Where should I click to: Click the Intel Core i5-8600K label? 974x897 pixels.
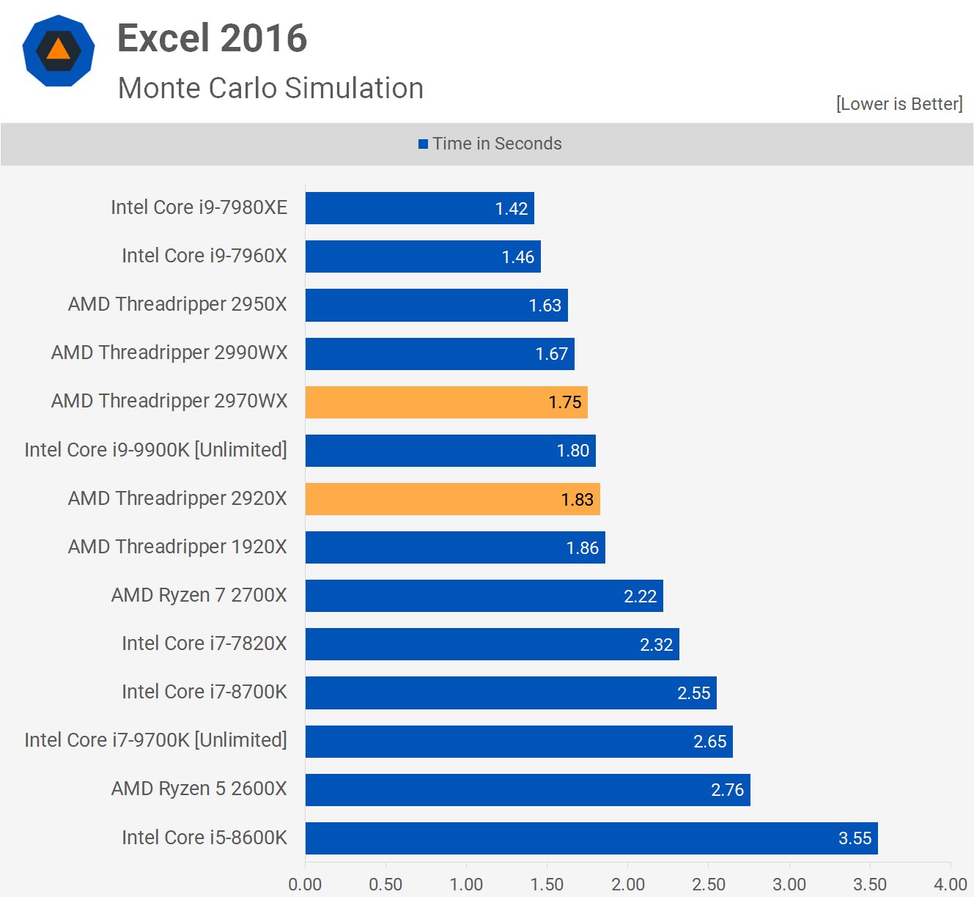[x=204, y=838]
